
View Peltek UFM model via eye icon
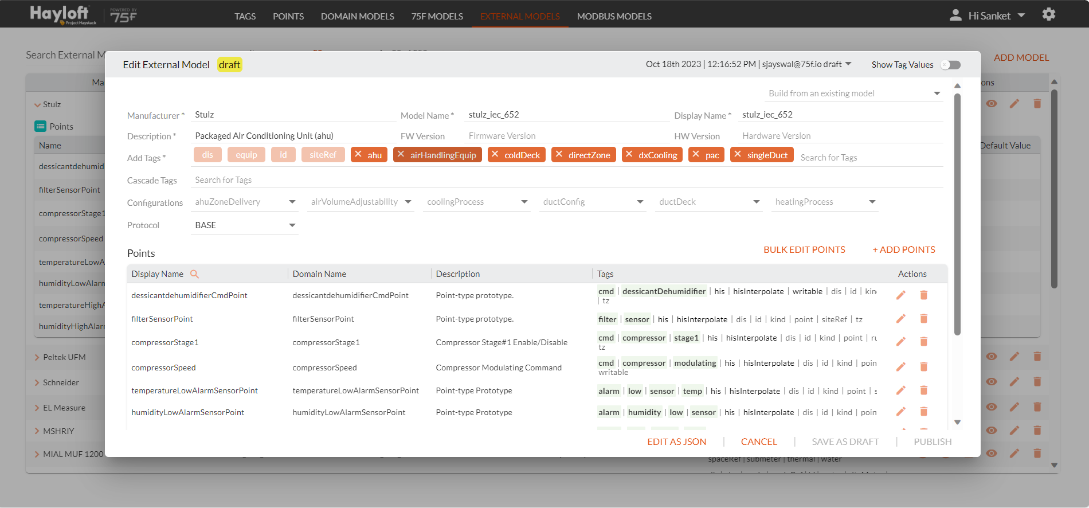tap(992, 357)
